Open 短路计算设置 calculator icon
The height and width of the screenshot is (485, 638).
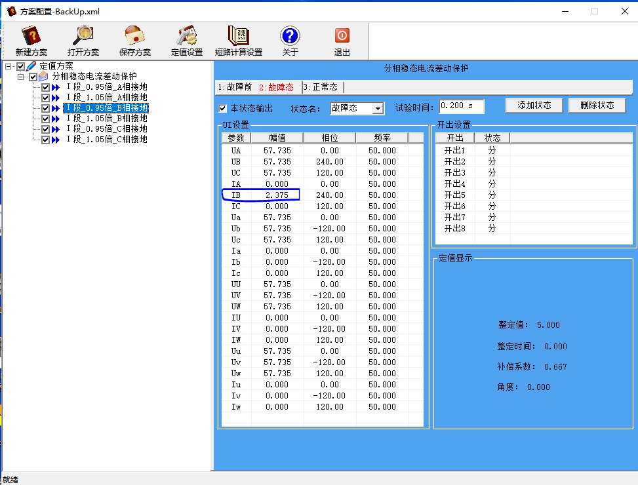(238, 36)
